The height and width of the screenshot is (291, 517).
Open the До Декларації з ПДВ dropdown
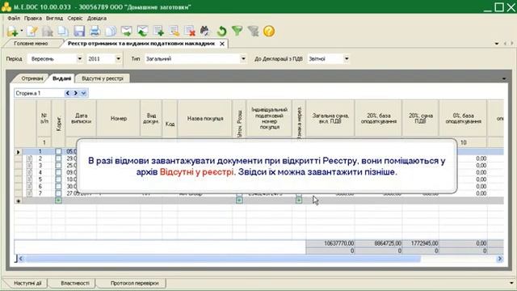tap(347, 59)
